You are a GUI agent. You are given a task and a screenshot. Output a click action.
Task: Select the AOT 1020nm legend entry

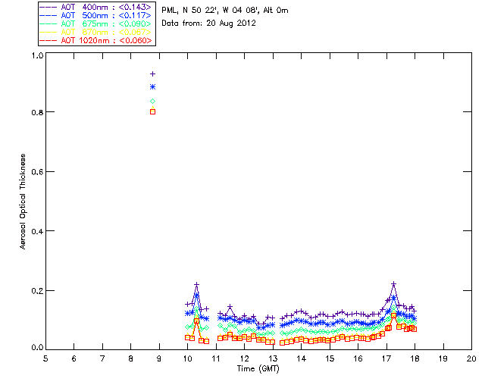(96, 40)
